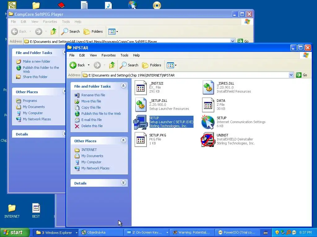Click Rename this file
This screenshot has width=317, height=237.
click(93, 95)
